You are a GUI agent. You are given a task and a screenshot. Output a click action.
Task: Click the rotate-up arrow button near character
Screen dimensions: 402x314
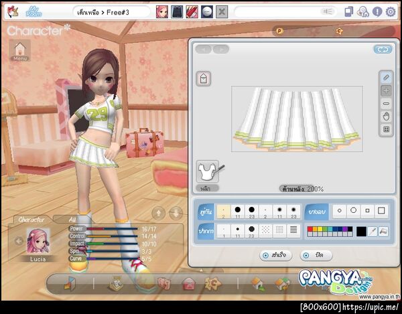click(x=158, y=213)
